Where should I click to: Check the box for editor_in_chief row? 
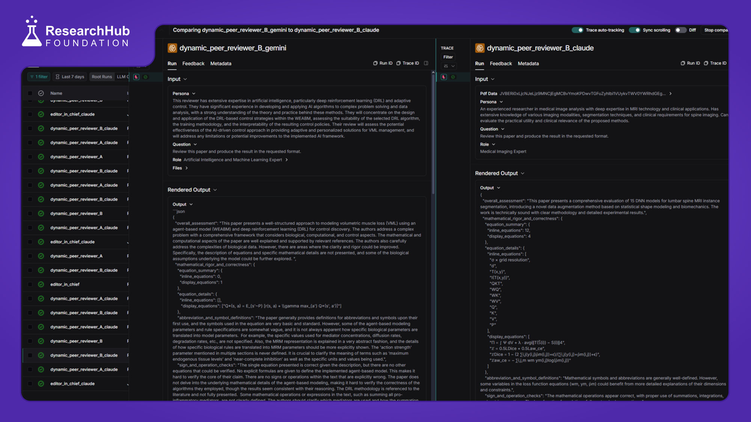pos(30,284)
